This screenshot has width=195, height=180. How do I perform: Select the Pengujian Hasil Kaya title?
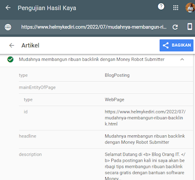click(47, 8)
